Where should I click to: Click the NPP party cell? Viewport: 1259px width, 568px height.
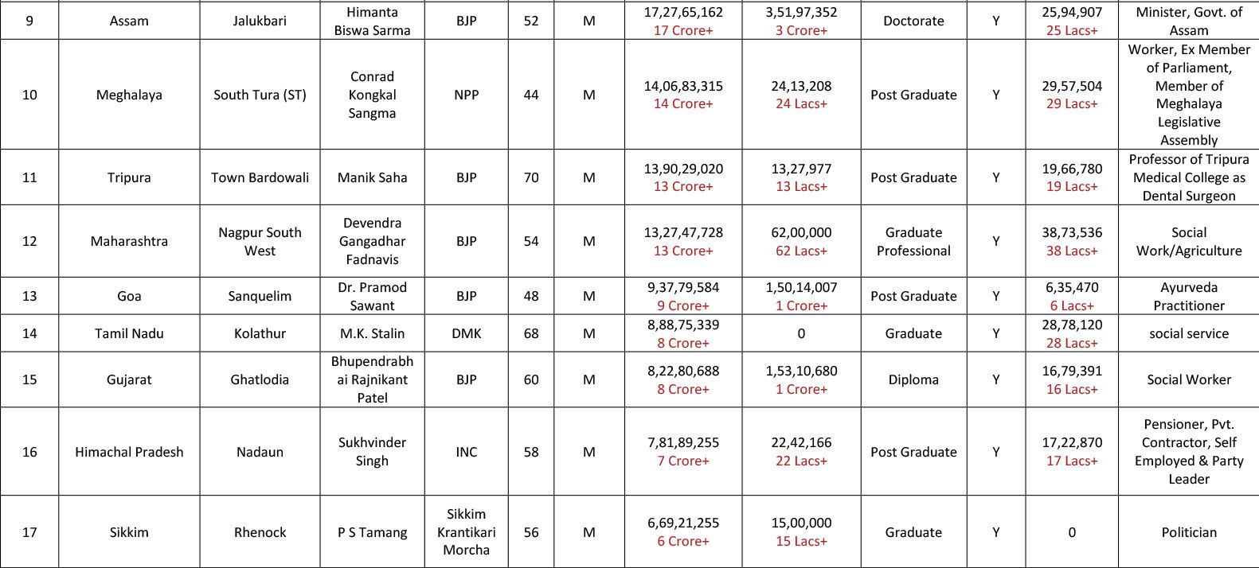[467, 95]
